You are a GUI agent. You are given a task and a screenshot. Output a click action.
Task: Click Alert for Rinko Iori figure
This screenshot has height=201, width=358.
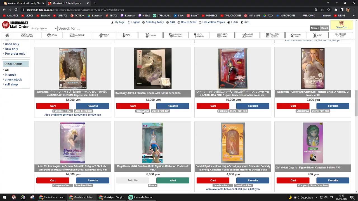173,180
